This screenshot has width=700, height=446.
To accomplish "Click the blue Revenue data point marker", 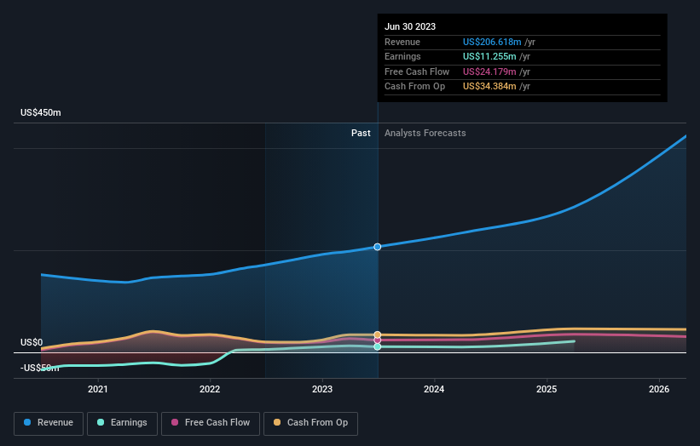I will pyautogui.click(x=378, y=247).
